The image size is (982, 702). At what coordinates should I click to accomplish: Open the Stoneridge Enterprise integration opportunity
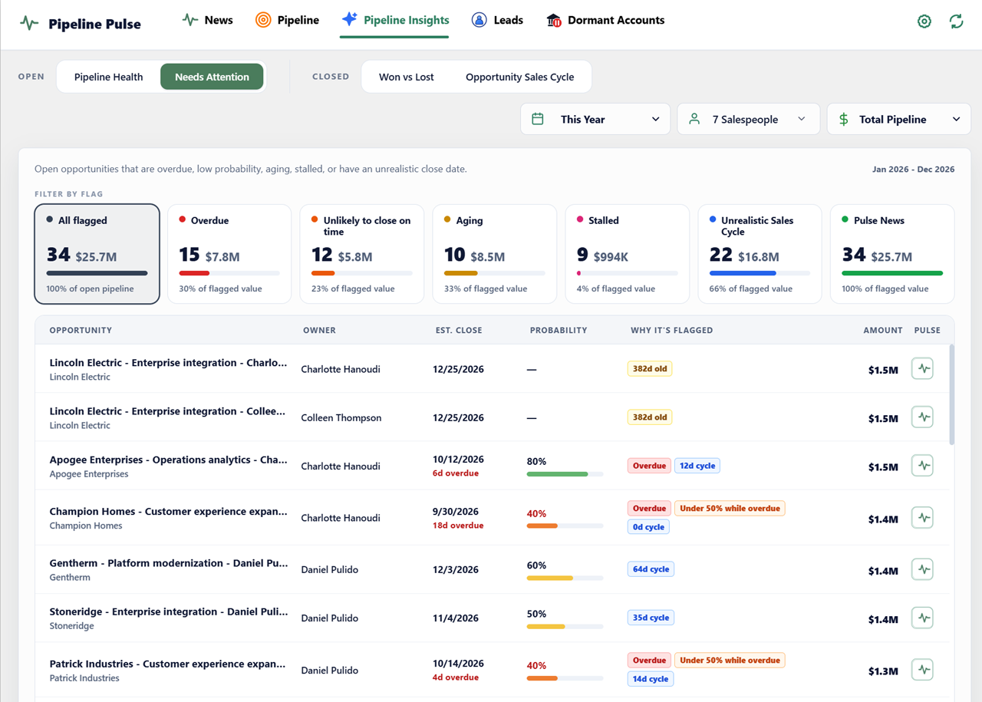pos(169,611)
